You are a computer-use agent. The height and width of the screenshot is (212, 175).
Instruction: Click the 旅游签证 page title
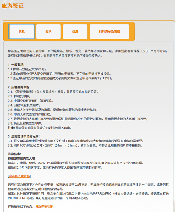pyautogui.click(x=13, y=6)
